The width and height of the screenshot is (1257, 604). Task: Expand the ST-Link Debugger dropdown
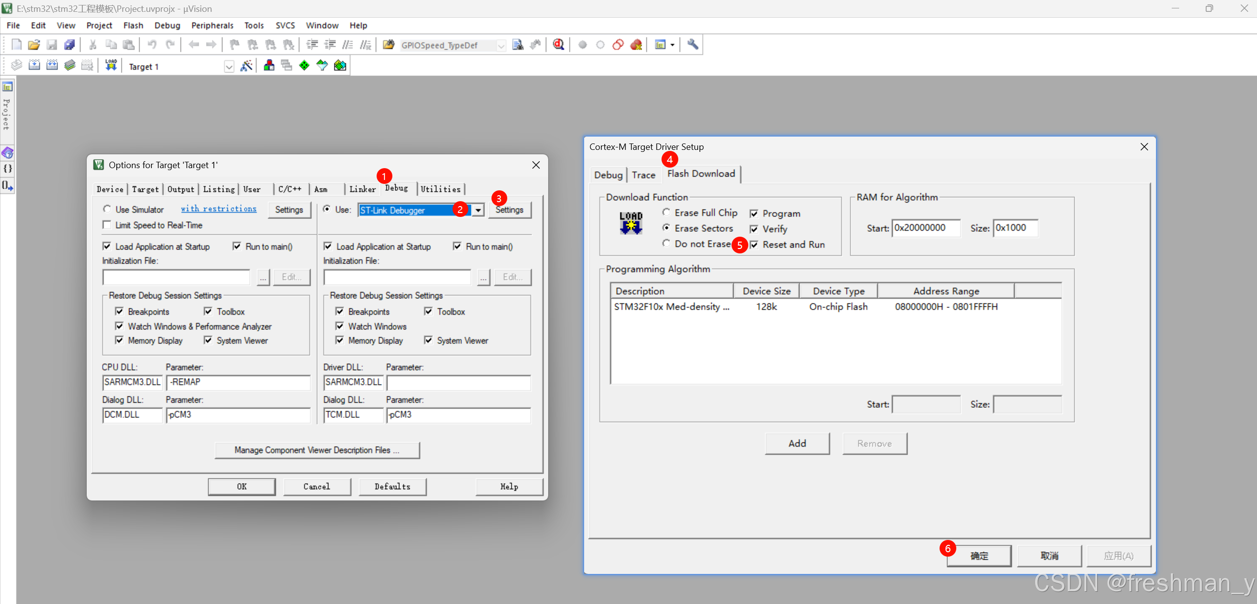478,210
